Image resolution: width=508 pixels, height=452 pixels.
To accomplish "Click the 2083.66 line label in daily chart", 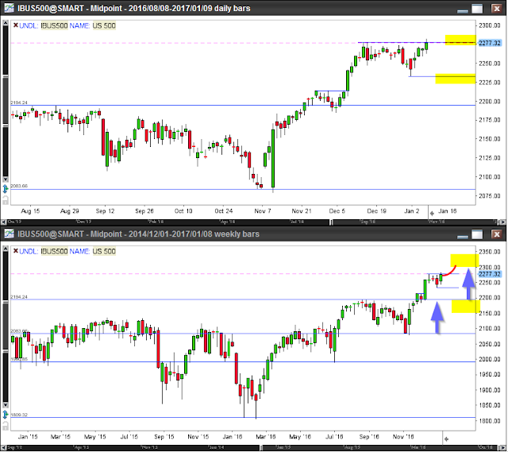I will tap(19, 186).
